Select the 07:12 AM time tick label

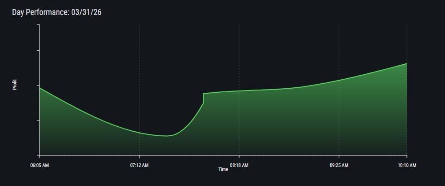[139, 165]
